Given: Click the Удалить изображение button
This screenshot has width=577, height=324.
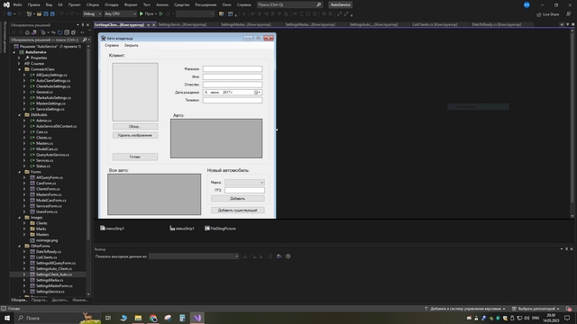Looking at the screenshot, I should coord(135,135).
